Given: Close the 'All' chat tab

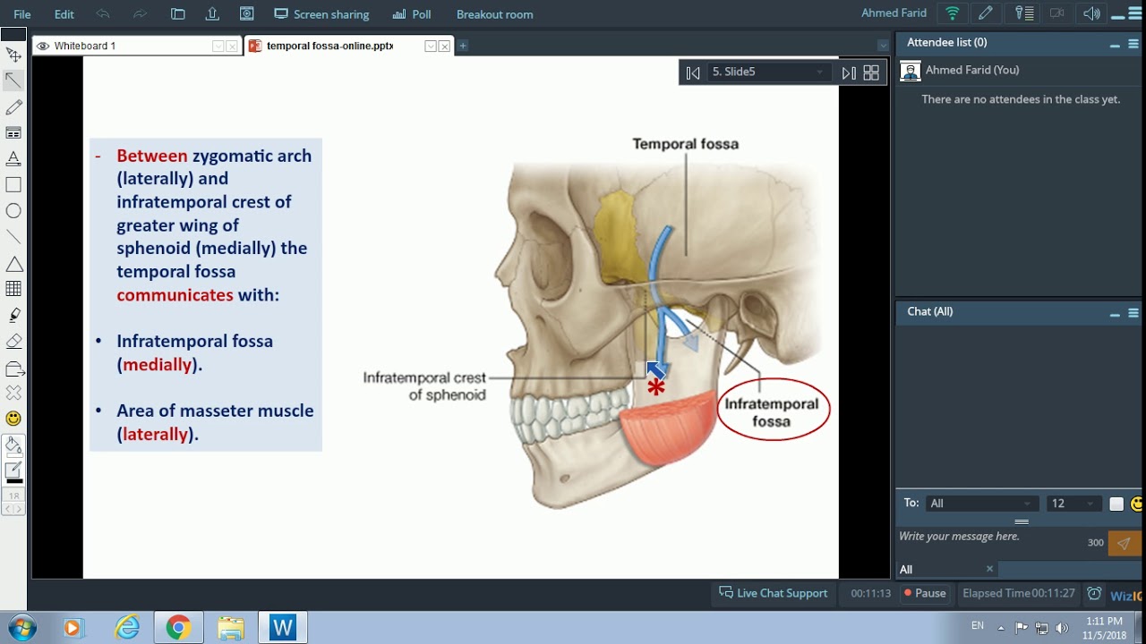Looking at the screenshot, I should point(989,569).
